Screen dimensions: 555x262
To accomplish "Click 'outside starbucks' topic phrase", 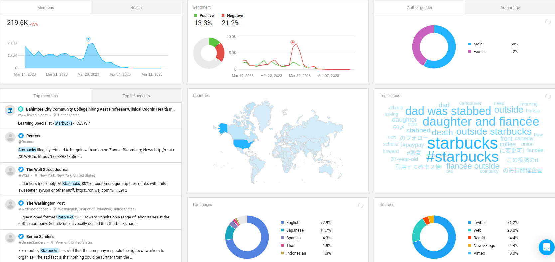I will click(494, 131).
